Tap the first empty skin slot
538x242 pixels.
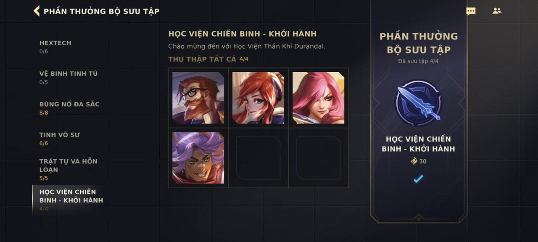pyautogui.click(x=258, y=158)
